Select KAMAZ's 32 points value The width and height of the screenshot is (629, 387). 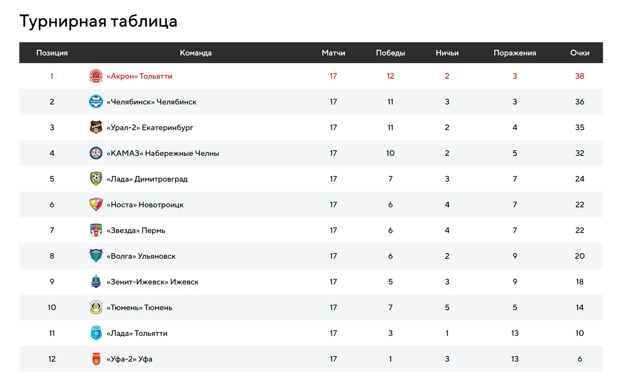tap(580, 153)
